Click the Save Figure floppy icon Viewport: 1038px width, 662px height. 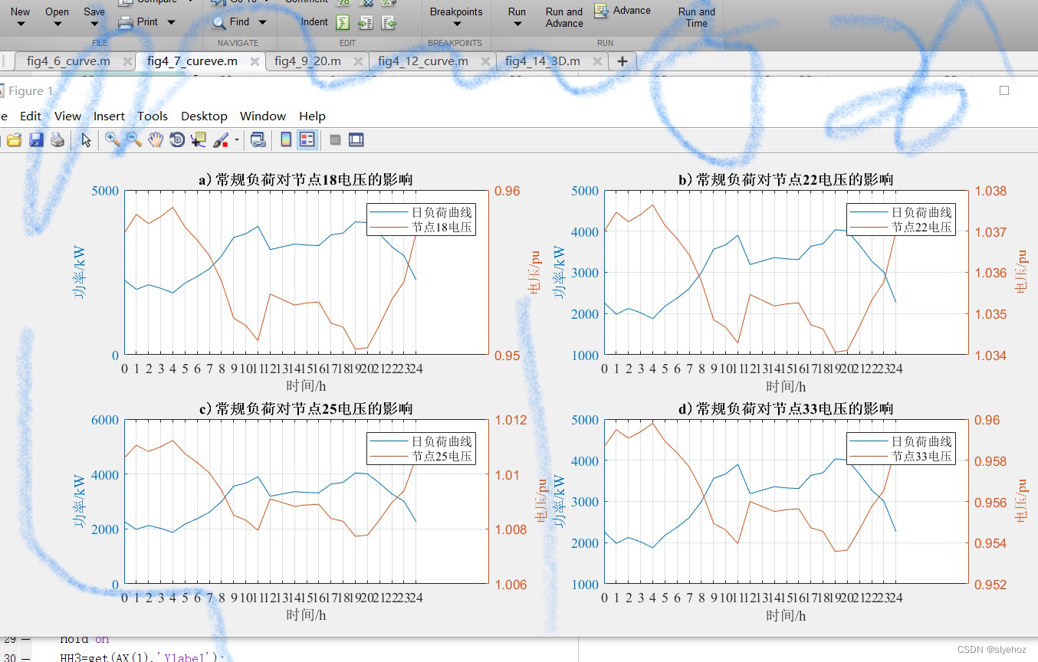point(36,140)
